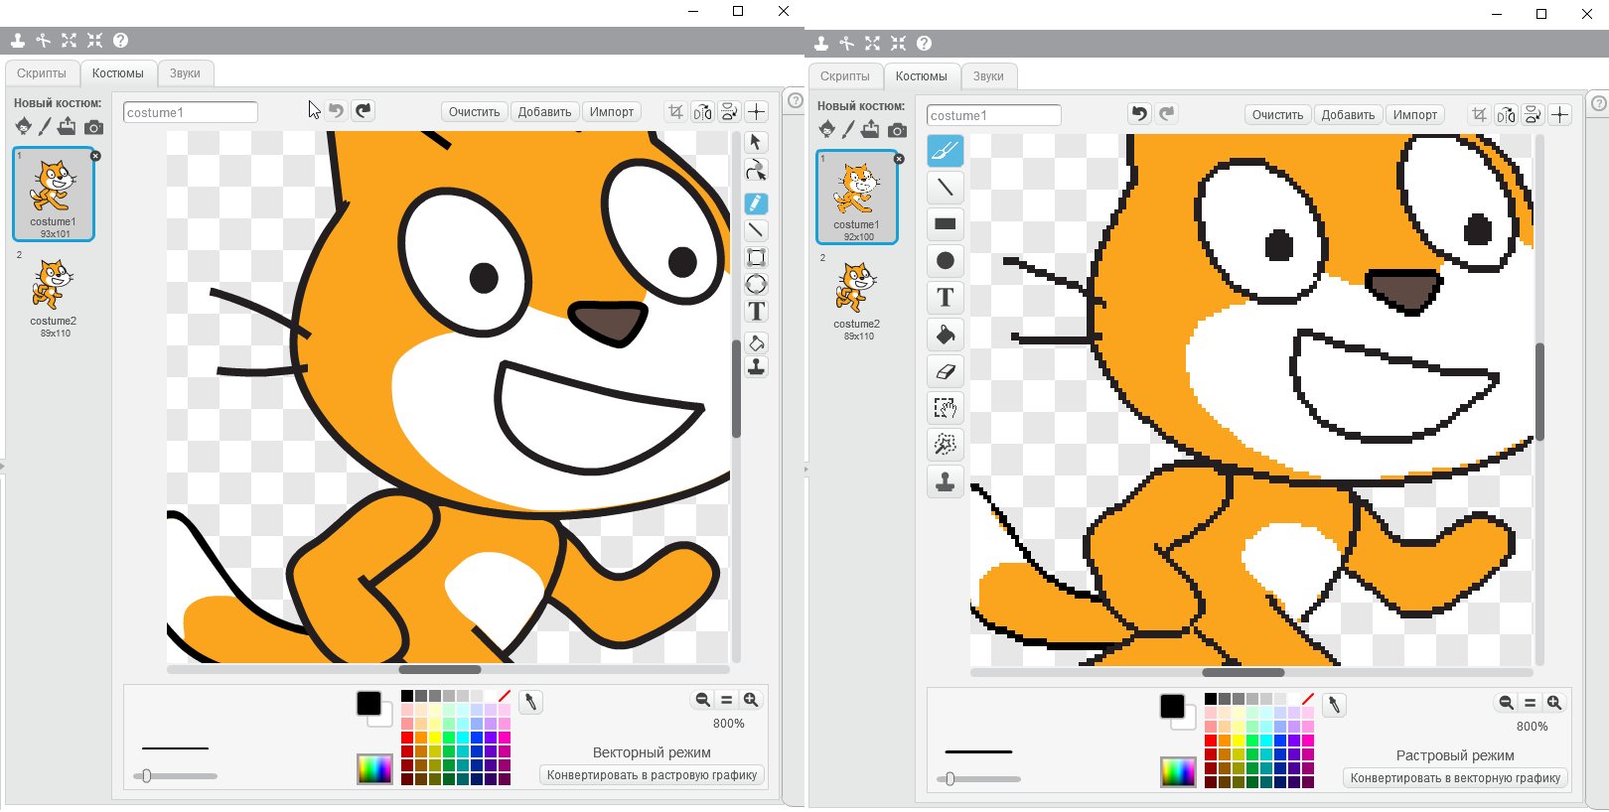Delete costume1 using its x badge in right window
Image resolution: width=1609 pixels, height=812 pixels.
(899, 159)
